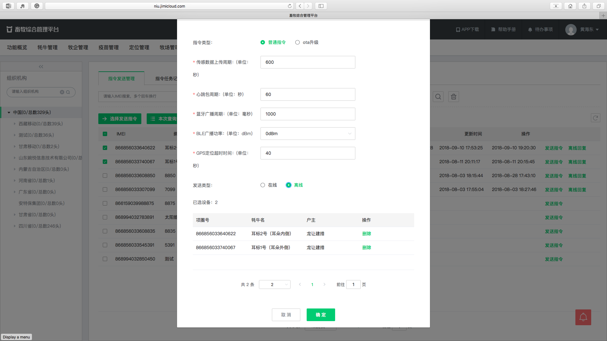The width and height of the screenshot is (607, 341).
Task: Open page size dropdown in dialog
Action: tap(274, 284)
